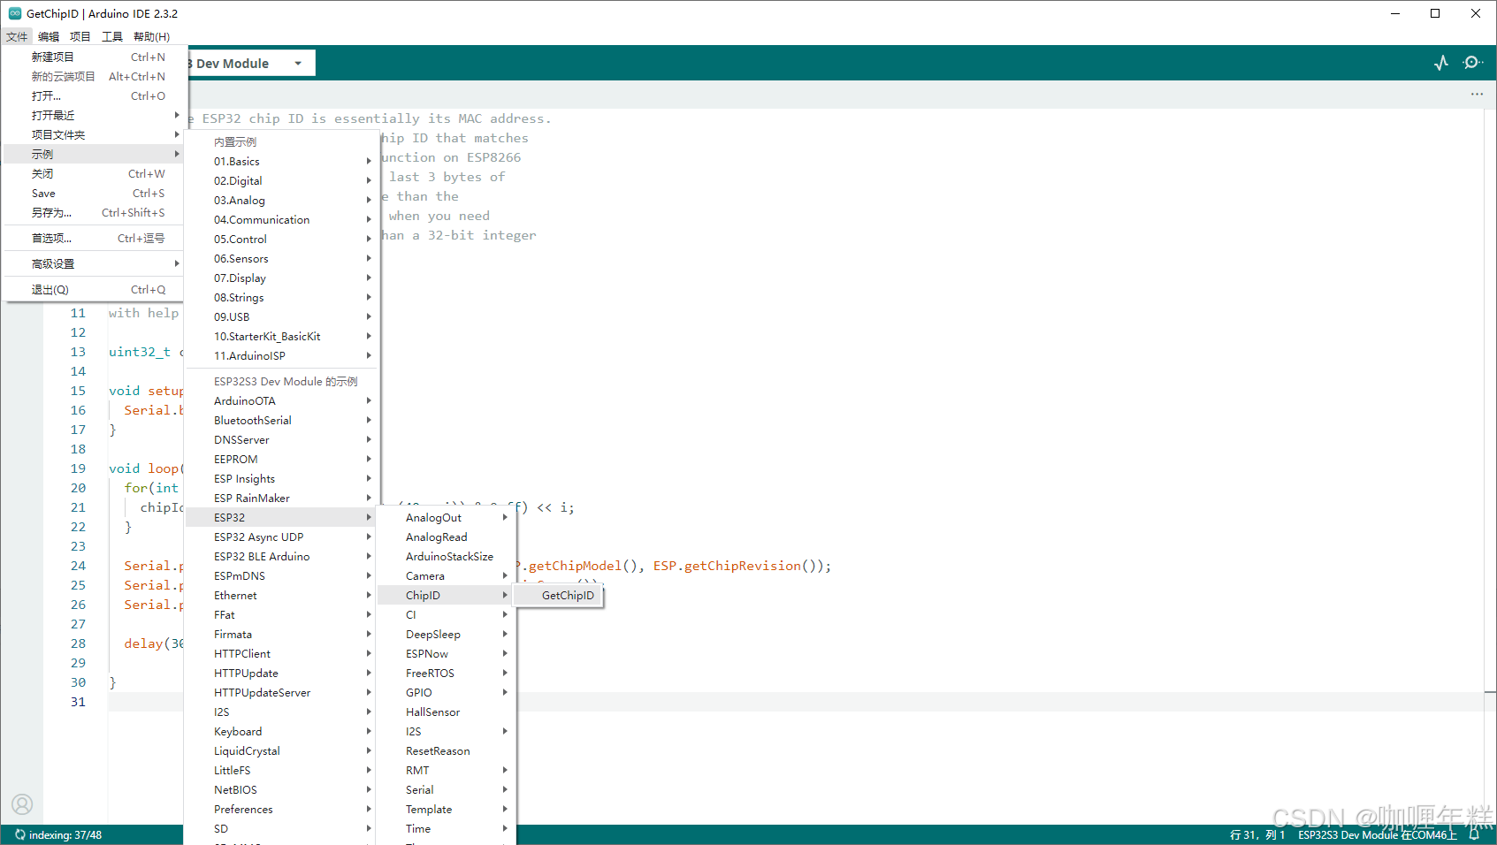Open BluetoothSerial examples submenu
This screenshot has height=845, width=1497.
click(281, 420)
